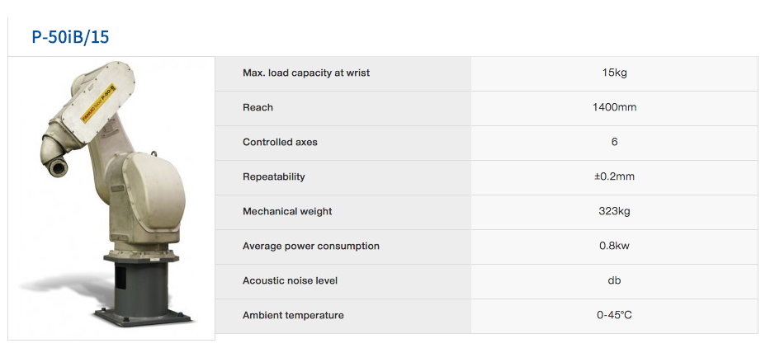The height and width of the screenshot is (348, 775).
Task: Click the 0-45°C temperature value
Action: click(x=614, y=315)
